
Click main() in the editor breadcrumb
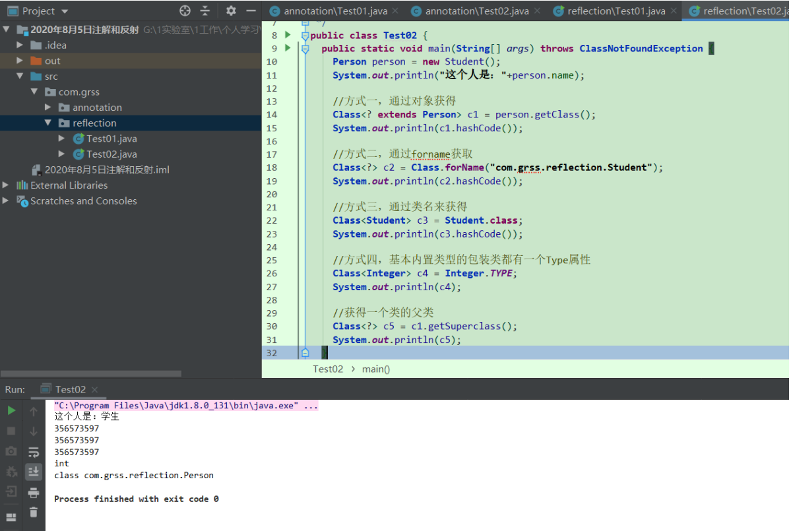[376, 369]
